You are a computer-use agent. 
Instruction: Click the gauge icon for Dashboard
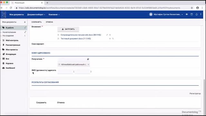point(4,68)
